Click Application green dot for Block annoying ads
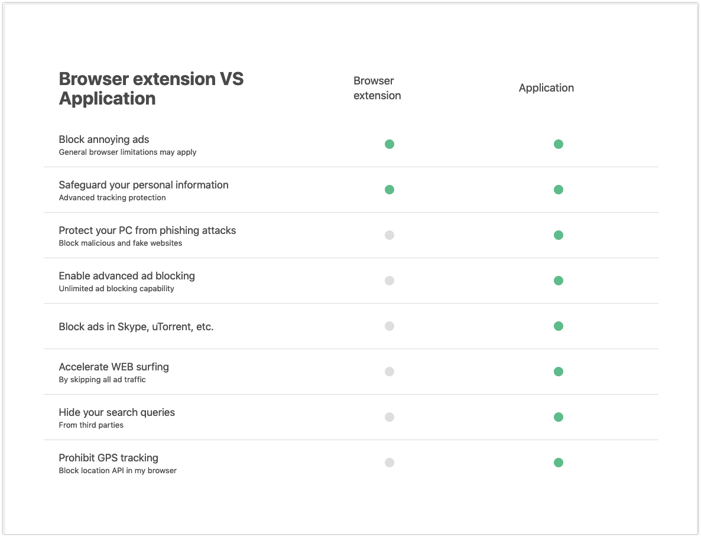 (558, 144)
